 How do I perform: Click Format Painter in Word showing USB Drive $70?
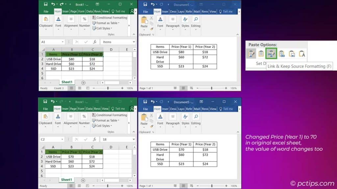coord(152,126)
